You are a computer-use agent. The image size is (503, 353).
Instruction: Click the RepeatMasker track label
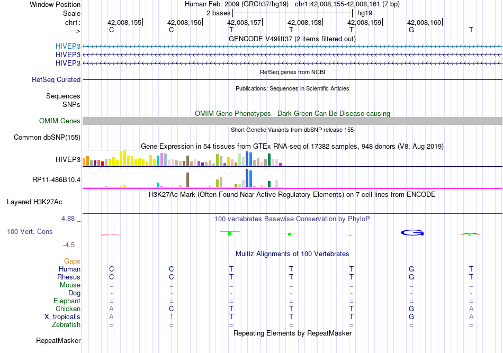coord(58,340)
